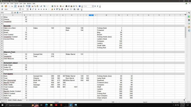Click the Paste clipboard icon
The image size is (191, 107).
pos(37,6)
